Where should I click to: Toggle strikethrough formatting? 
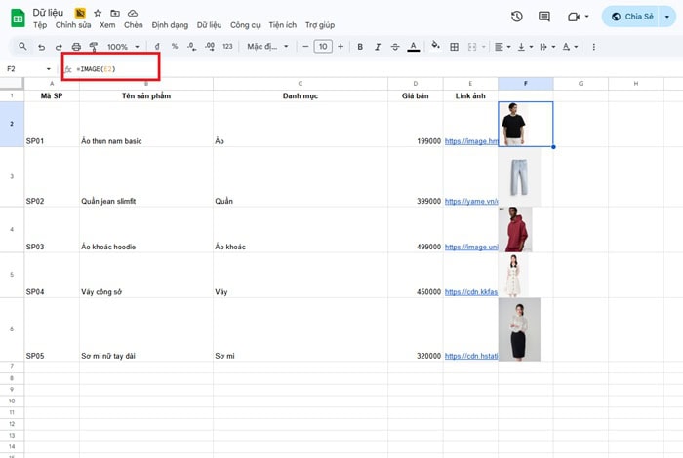395,47
